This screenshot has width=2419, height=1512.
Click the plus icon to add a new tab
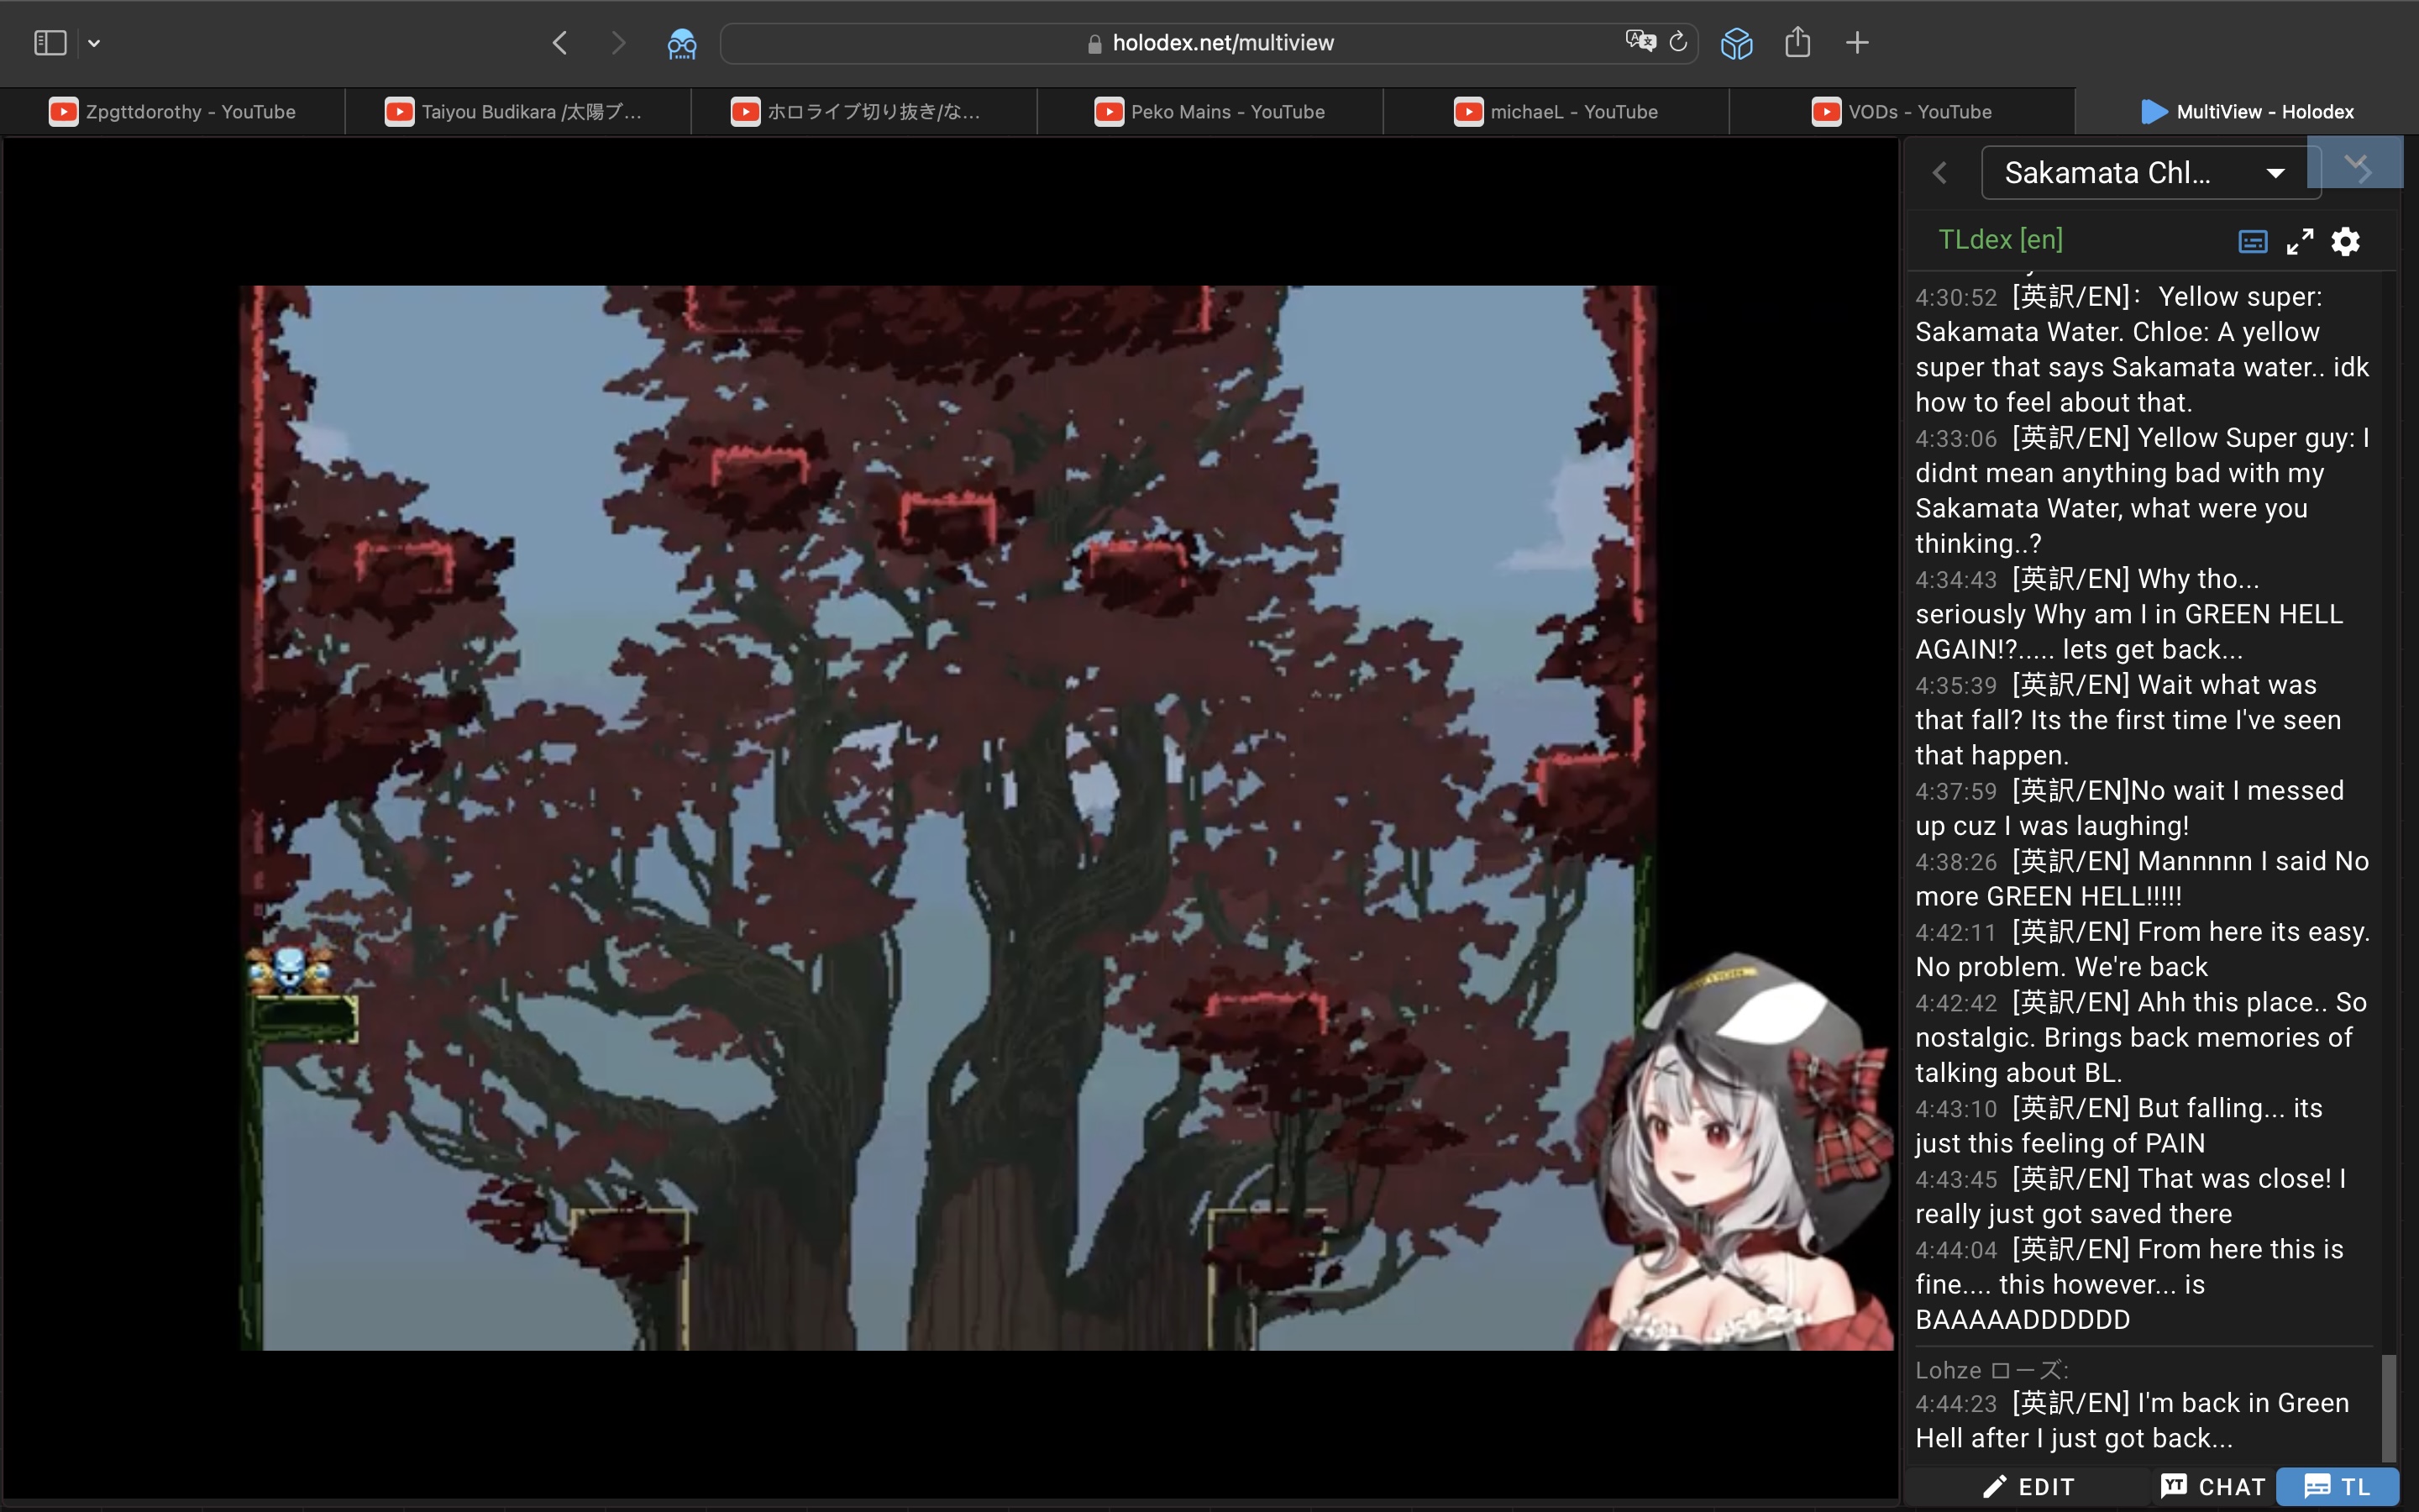[x=1857, y=42]
